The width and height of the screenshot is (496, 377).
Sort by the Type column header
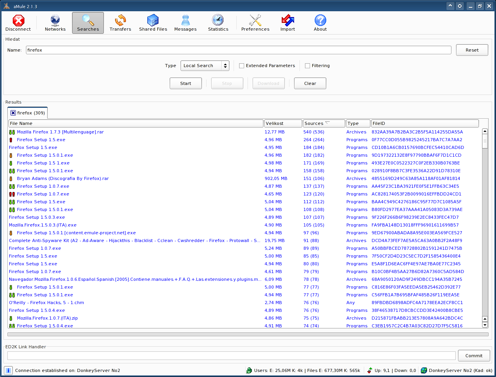358,123
